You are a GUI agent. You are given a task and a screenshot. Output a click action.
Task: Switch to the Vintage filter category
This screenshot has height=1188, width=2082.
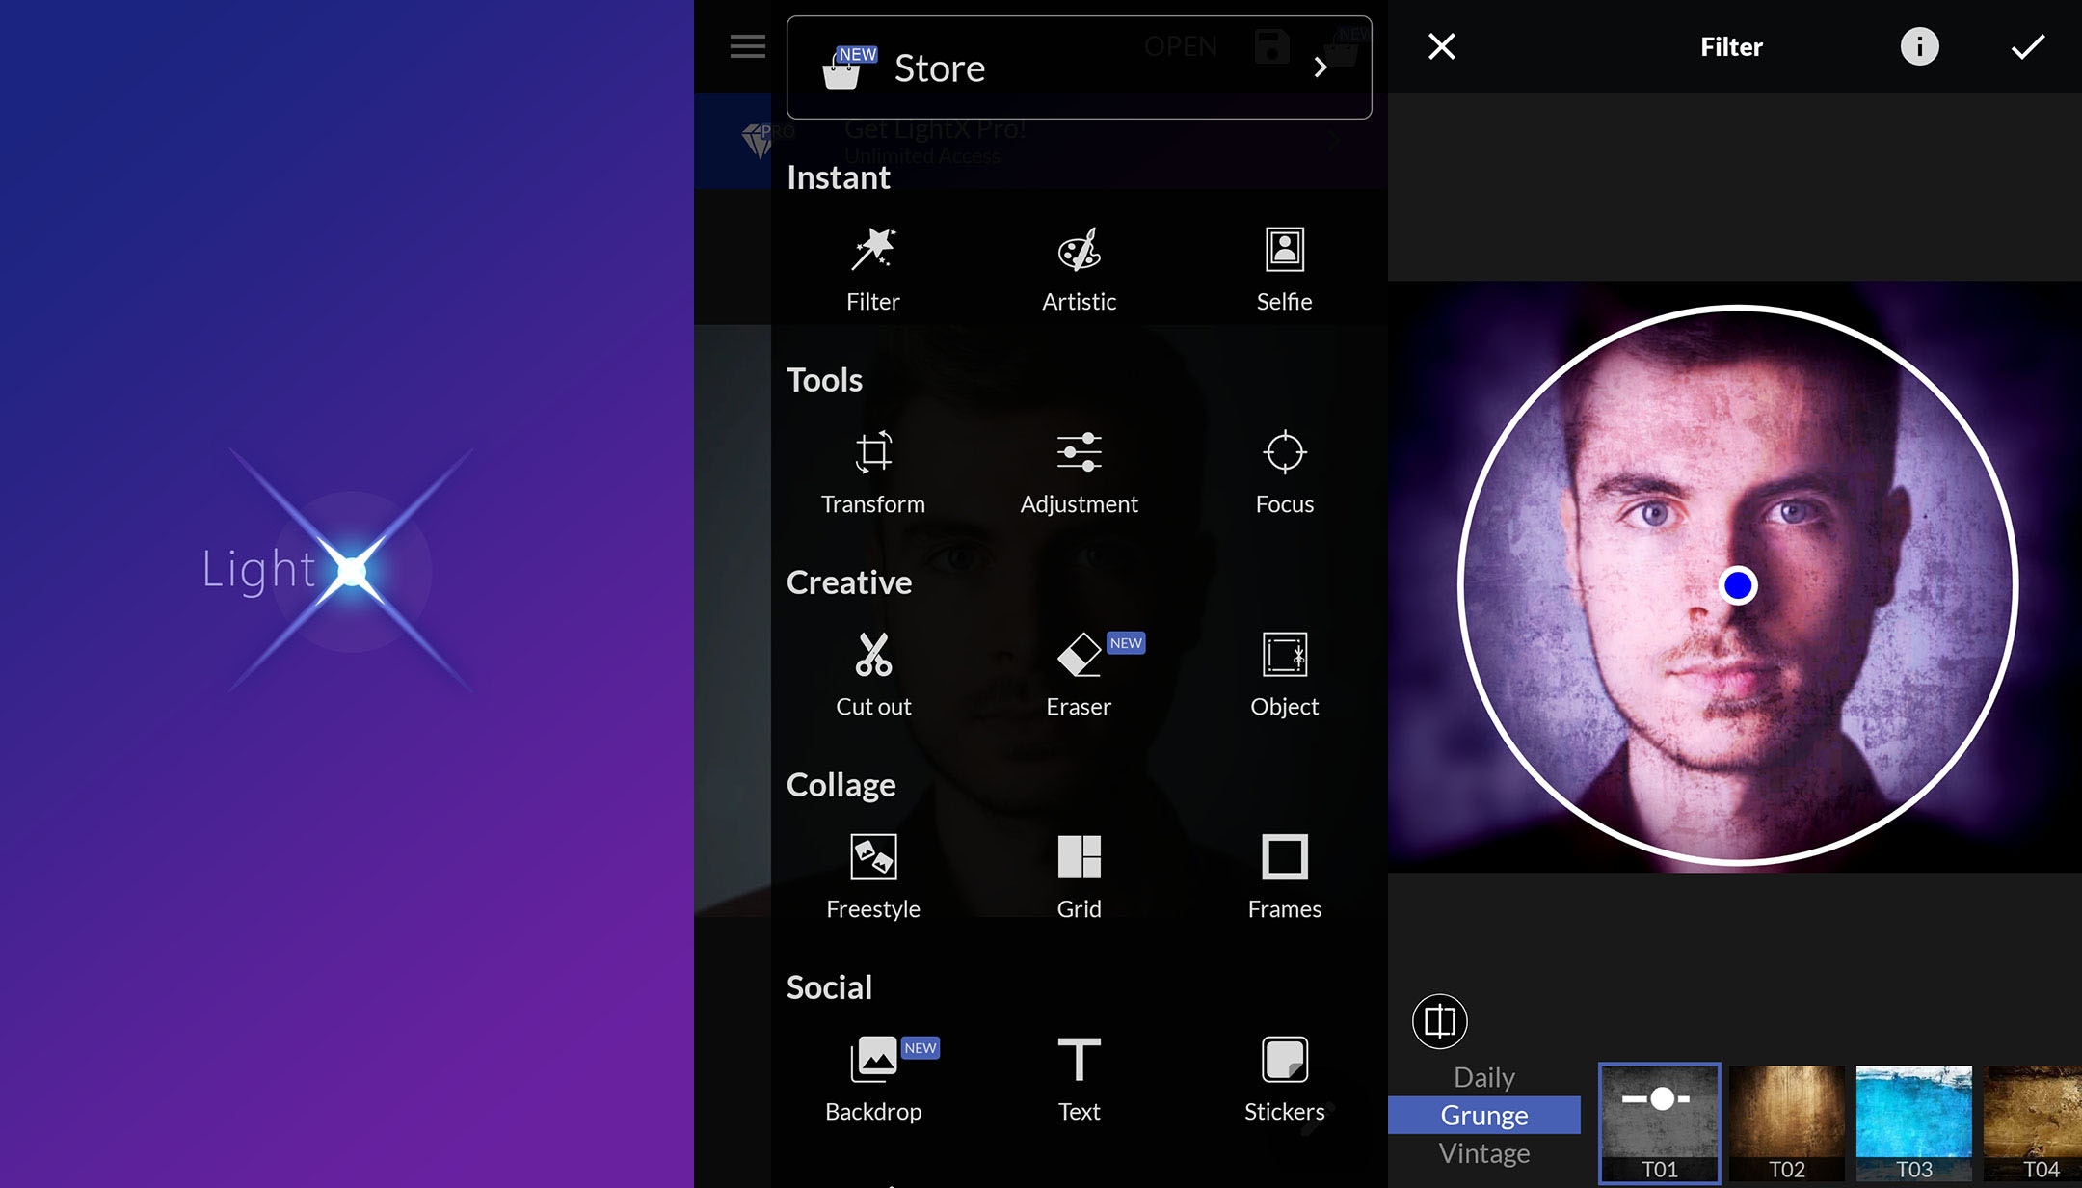(x=1483, y=1153)
